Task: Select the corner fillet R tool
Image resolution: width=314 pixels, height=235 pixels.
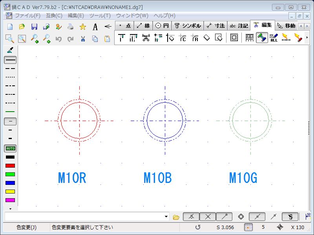Action: (x=195, y=38)
